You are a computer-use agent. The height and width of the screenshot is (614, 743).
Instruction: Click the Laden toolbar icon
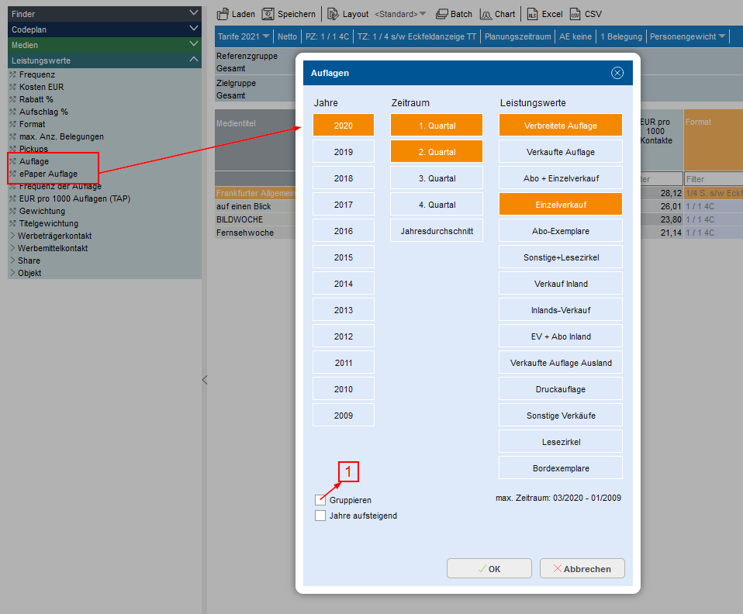pos(223,14)
